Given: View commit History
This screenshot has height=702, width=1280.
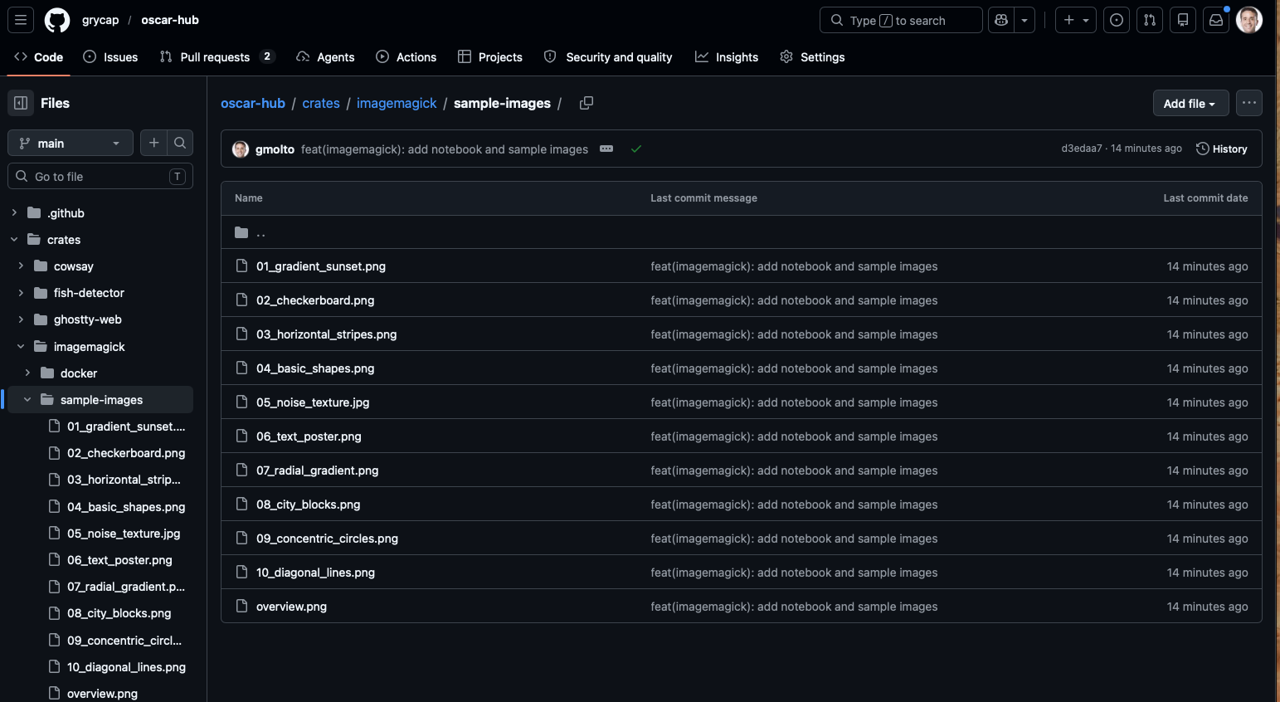Looking at the screenshot, I should 1221,149.
